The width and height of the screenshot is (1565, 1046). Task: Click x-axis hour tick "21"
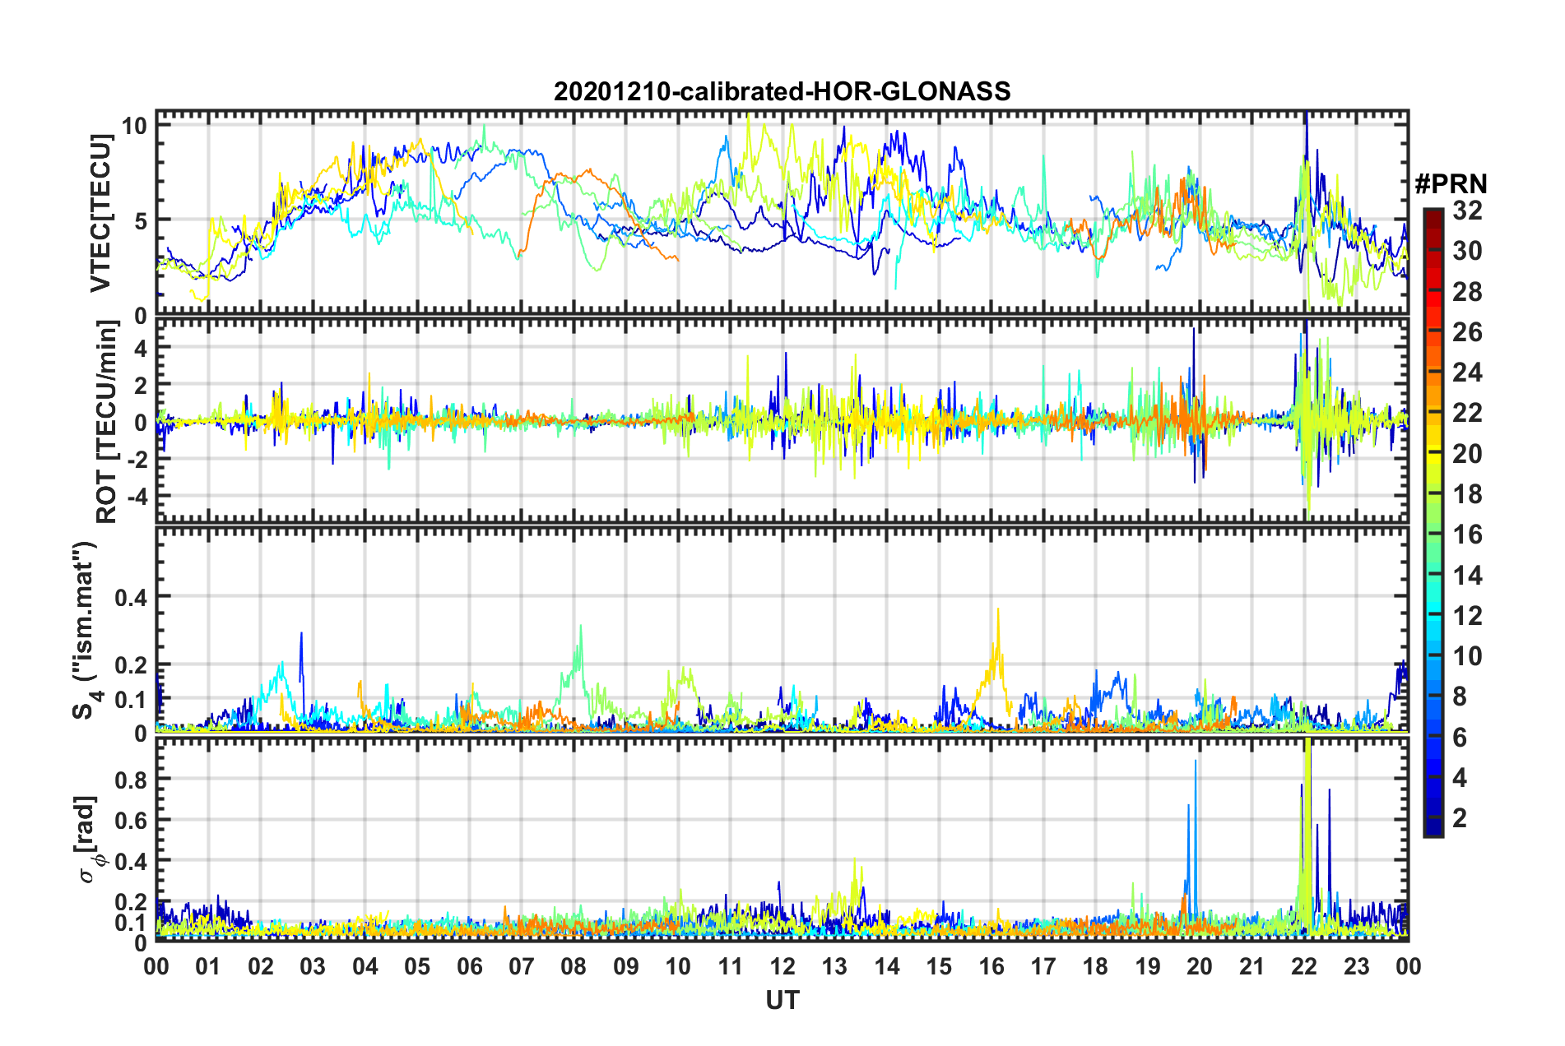[x=1252, y=966]
